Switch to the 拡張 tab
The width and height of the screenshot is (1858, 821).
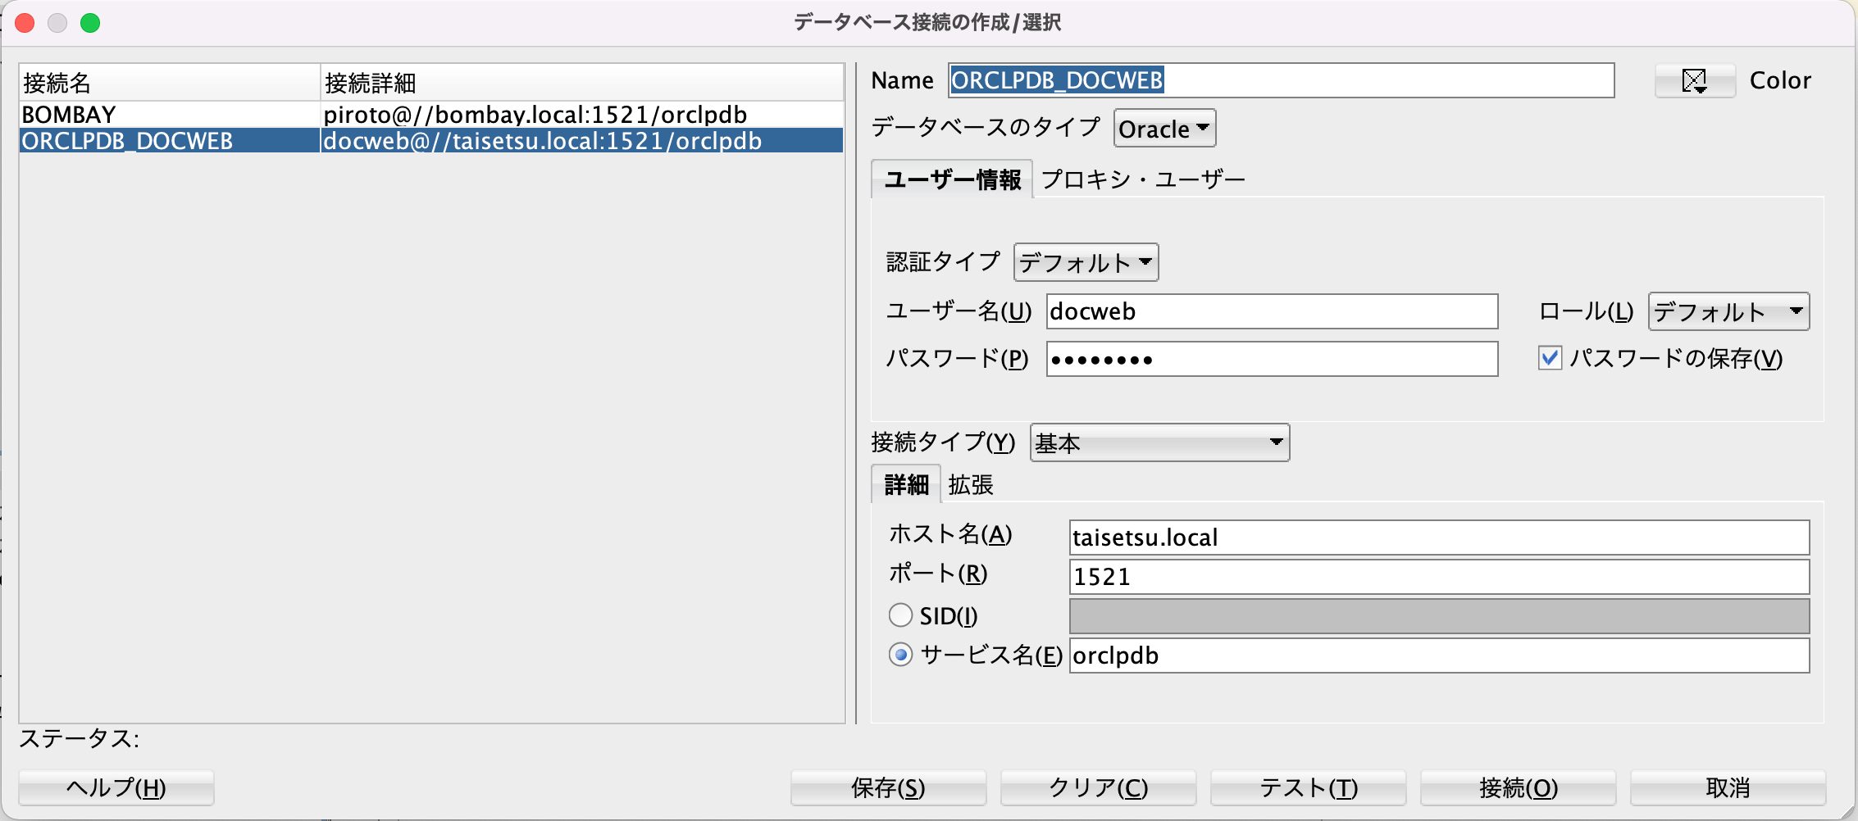(970, 485)
